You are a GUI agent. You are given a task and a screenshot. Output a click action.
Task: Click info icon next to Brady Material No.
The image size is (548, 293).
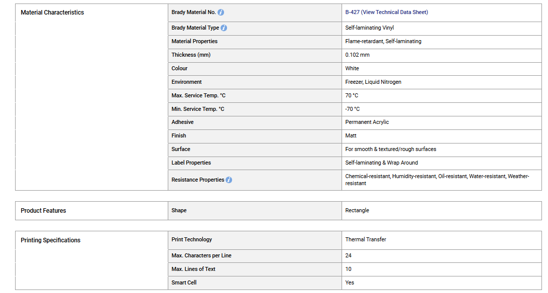[221, 12]
